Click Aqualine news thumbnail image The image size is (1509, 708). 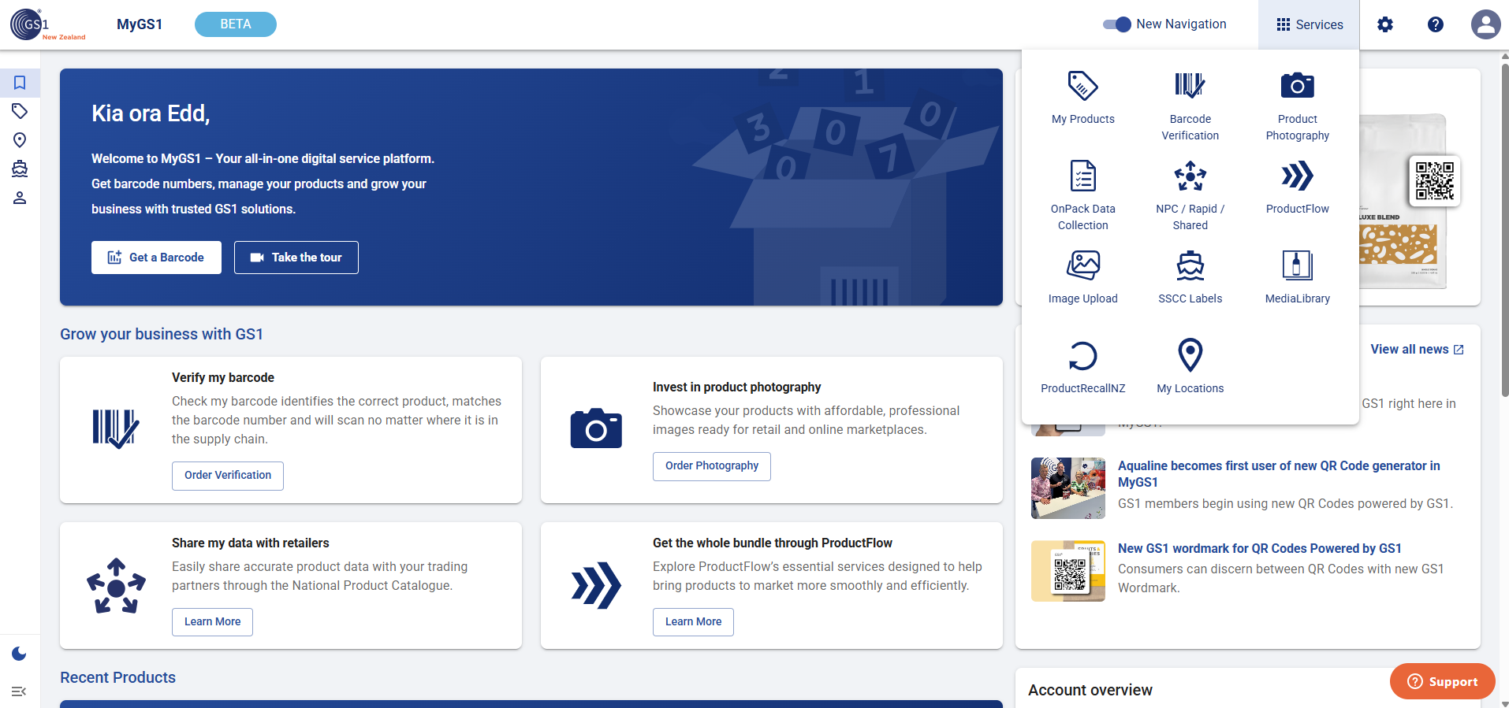[1068, 488]
